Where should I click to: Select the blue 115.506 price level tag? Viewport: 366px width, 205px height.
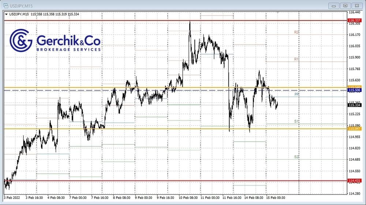[355, 90]
